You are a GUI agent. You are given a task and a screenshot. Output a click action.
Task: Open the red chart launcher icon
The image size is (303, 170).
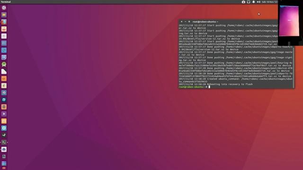pyautogui.click(x=4, y=29)
